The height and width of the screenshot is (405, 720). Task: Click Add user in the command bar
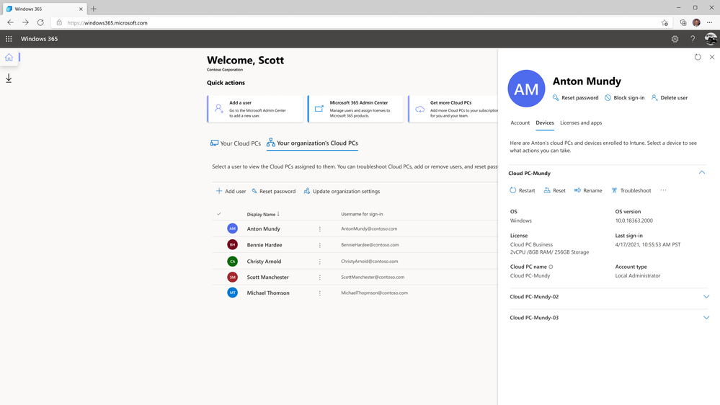[231, 192]
